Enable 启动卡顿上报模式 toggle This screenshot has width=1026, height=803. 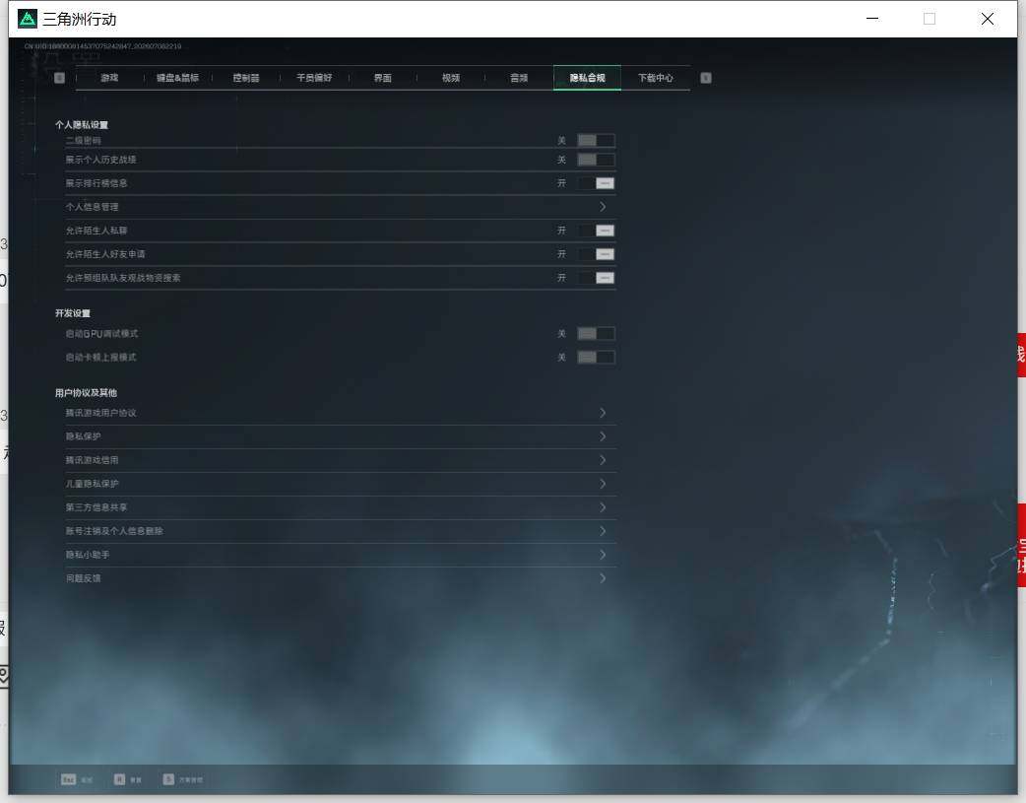596,357
